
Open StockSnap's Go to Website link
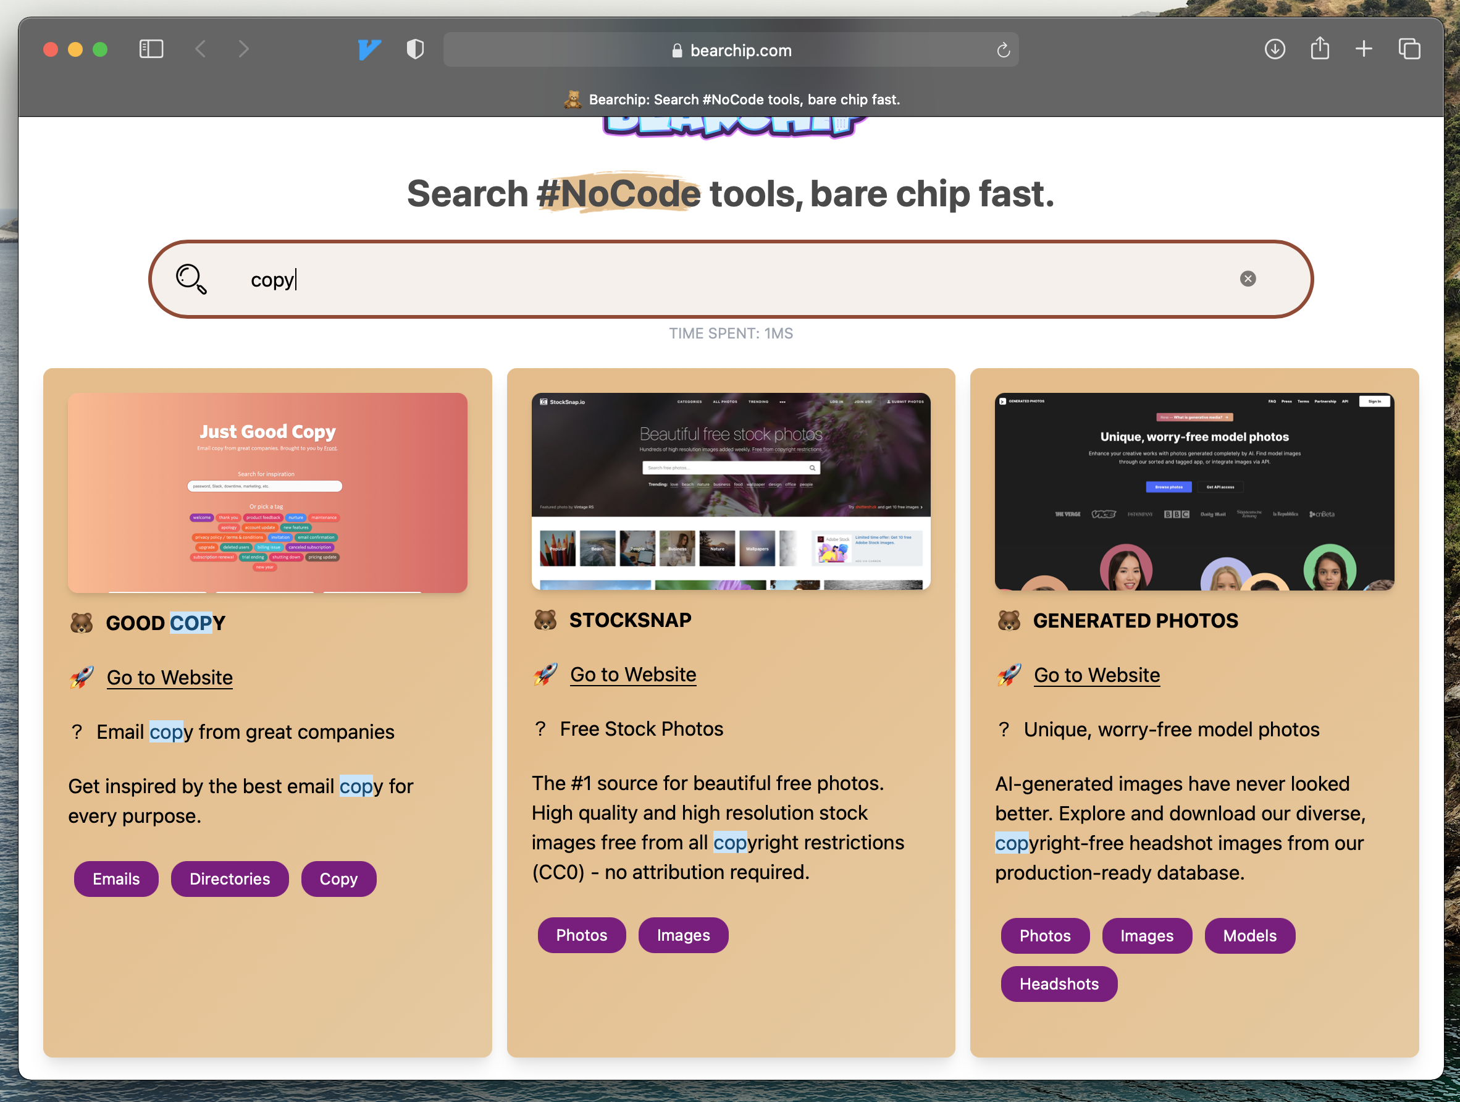pyautogui.click(x=633, y=674)
